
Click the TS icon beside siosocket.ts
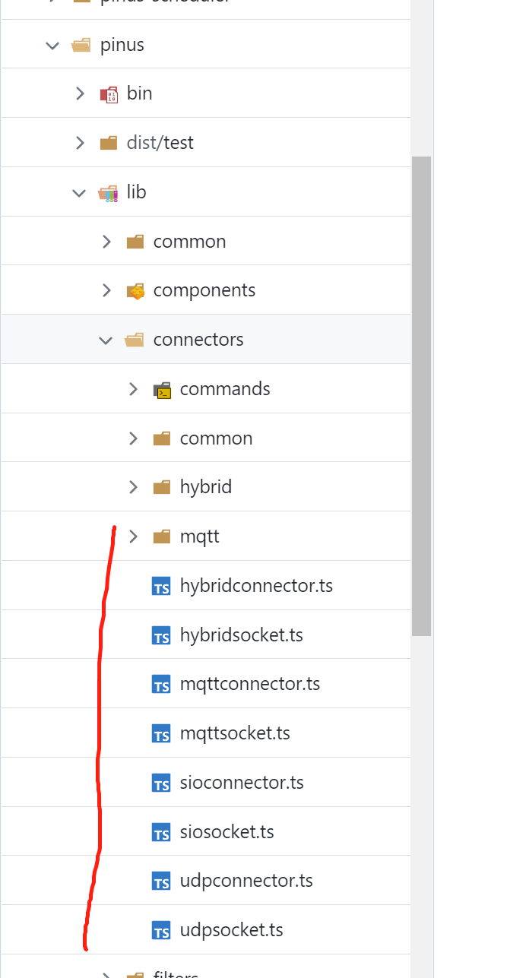[161, 831]
